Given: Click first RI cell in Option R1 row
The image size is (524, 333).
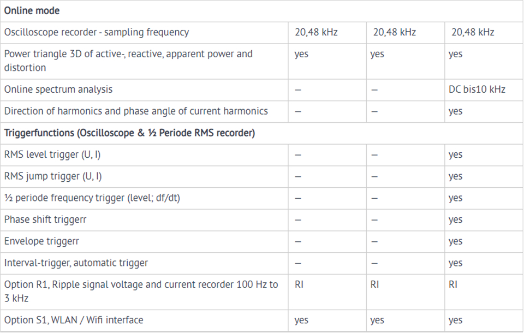Looking at the screenshot, I should coord(299,284).
